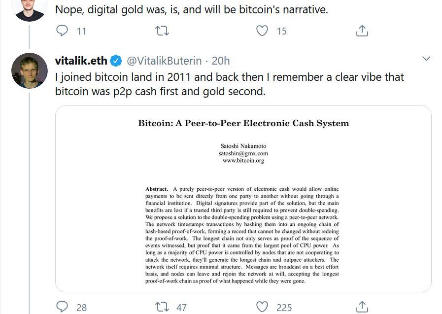Like vitalik.eth's tweet with 225 likes
442x314 pixels.
click(x=264, y=307)
